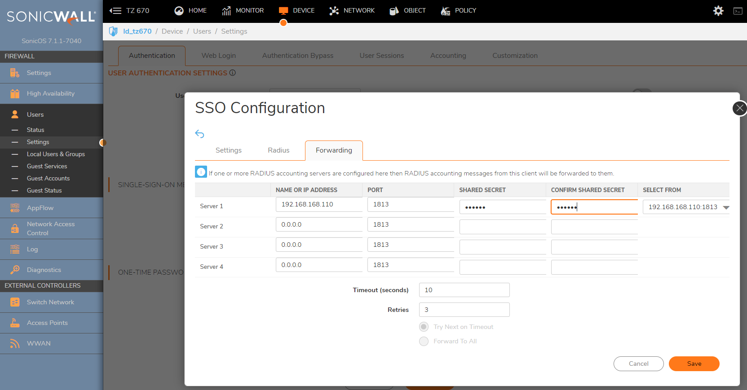
Task: Open the MONITOR menu in top navigation
Action: 243,11
